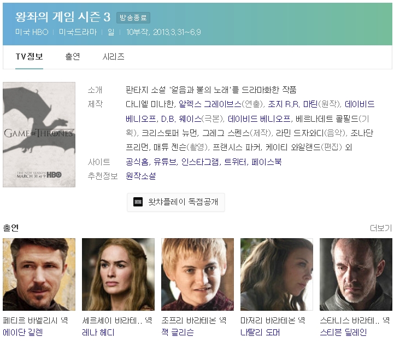The height and width of the screenshot is (343, 394).
Task: Click actor name 에이단 길렌
Action: coord(22,332)
